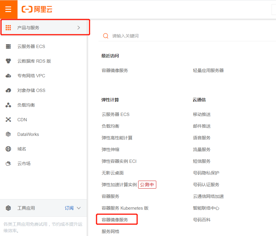Click the 请输入关键词 search field
Viewport: 276px width, 236px height.
pyautogui.click(x=175, y=36)
